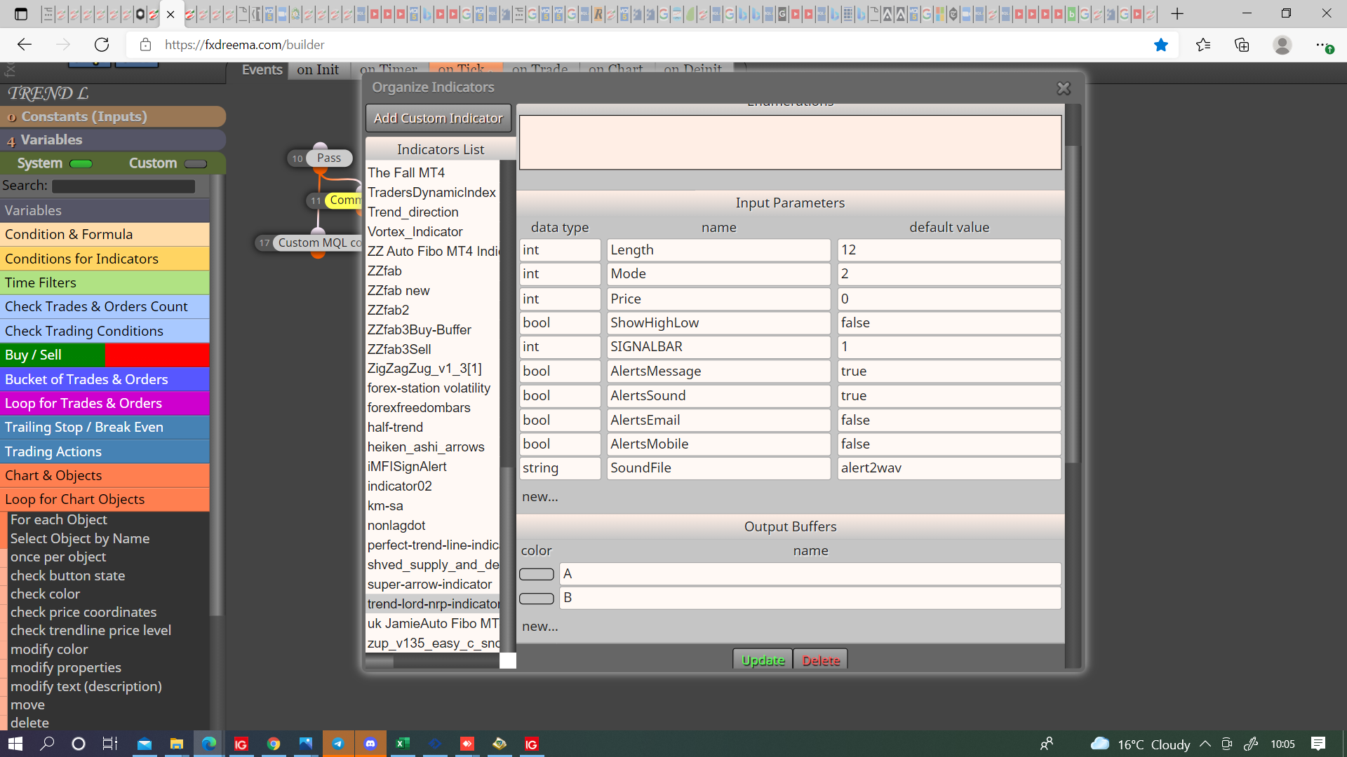Expand the Trading Actions category
The width and height of the screenshot is (1347, 757).
pos(105,451)
